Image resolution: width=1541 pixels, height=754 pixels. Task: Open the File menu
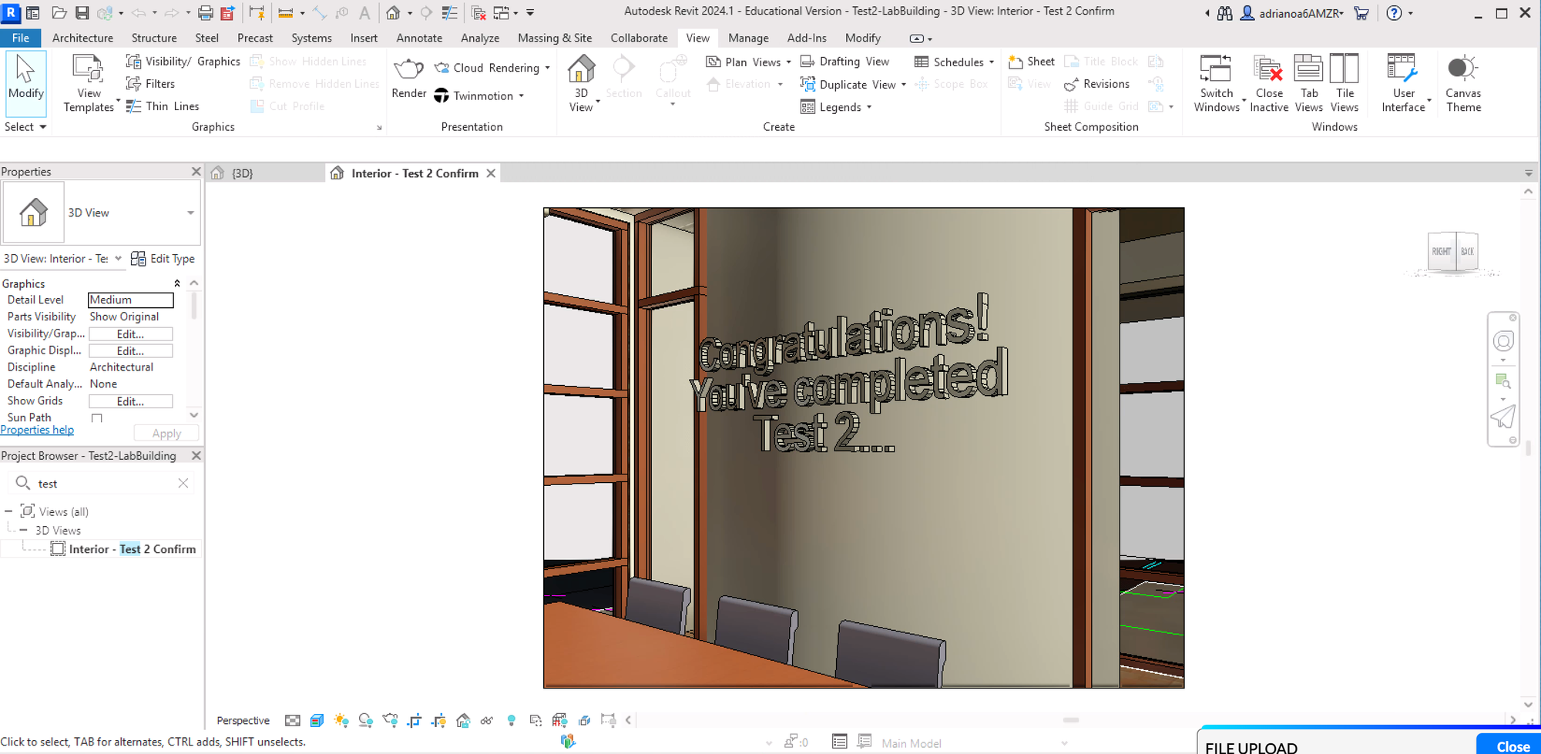pos(21,38)
